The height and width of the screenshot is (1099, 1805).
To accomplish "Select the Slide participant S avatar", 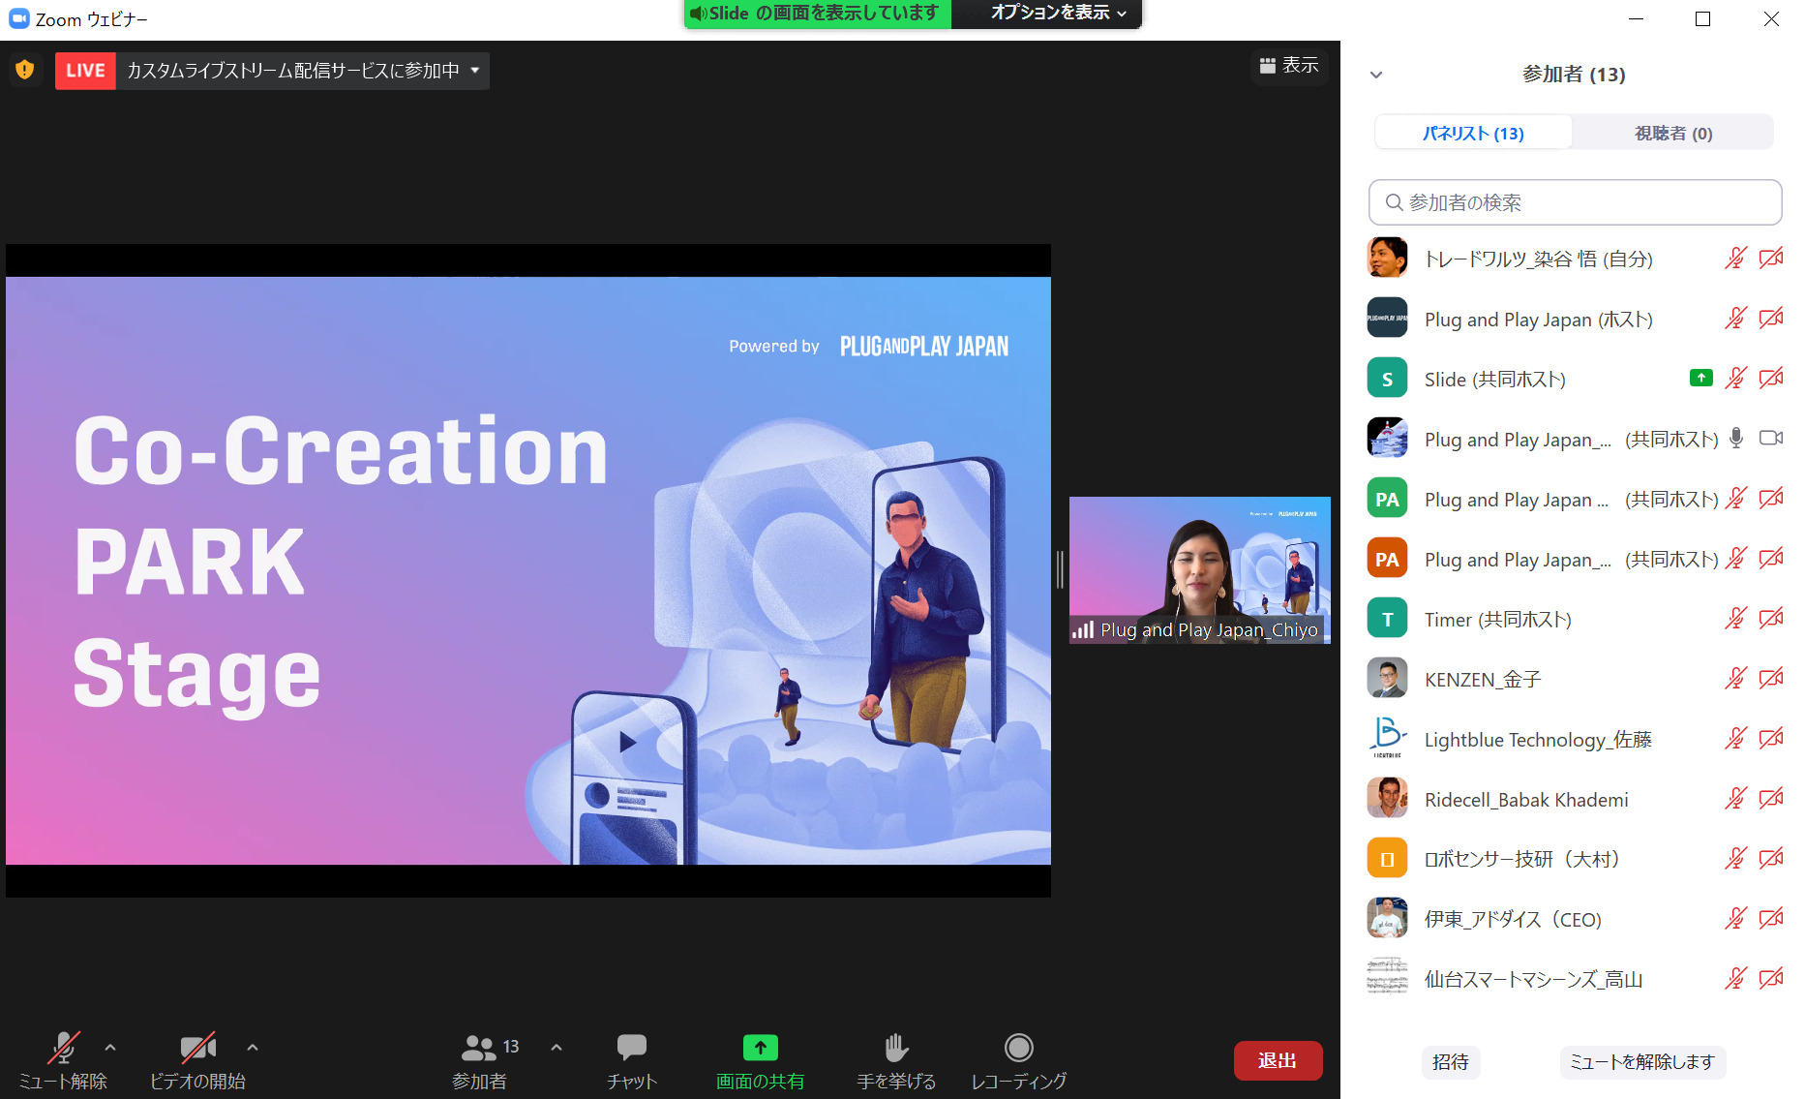I will [1387, 379].
